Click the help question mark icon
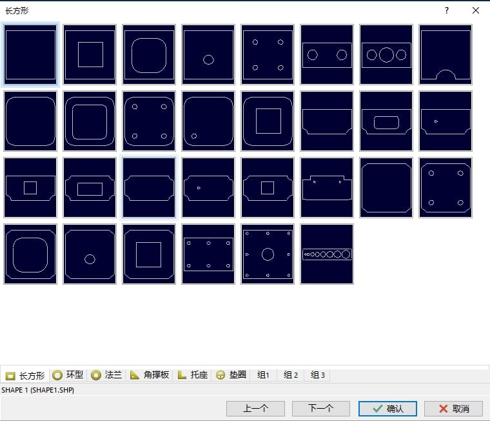 [446, 10]
